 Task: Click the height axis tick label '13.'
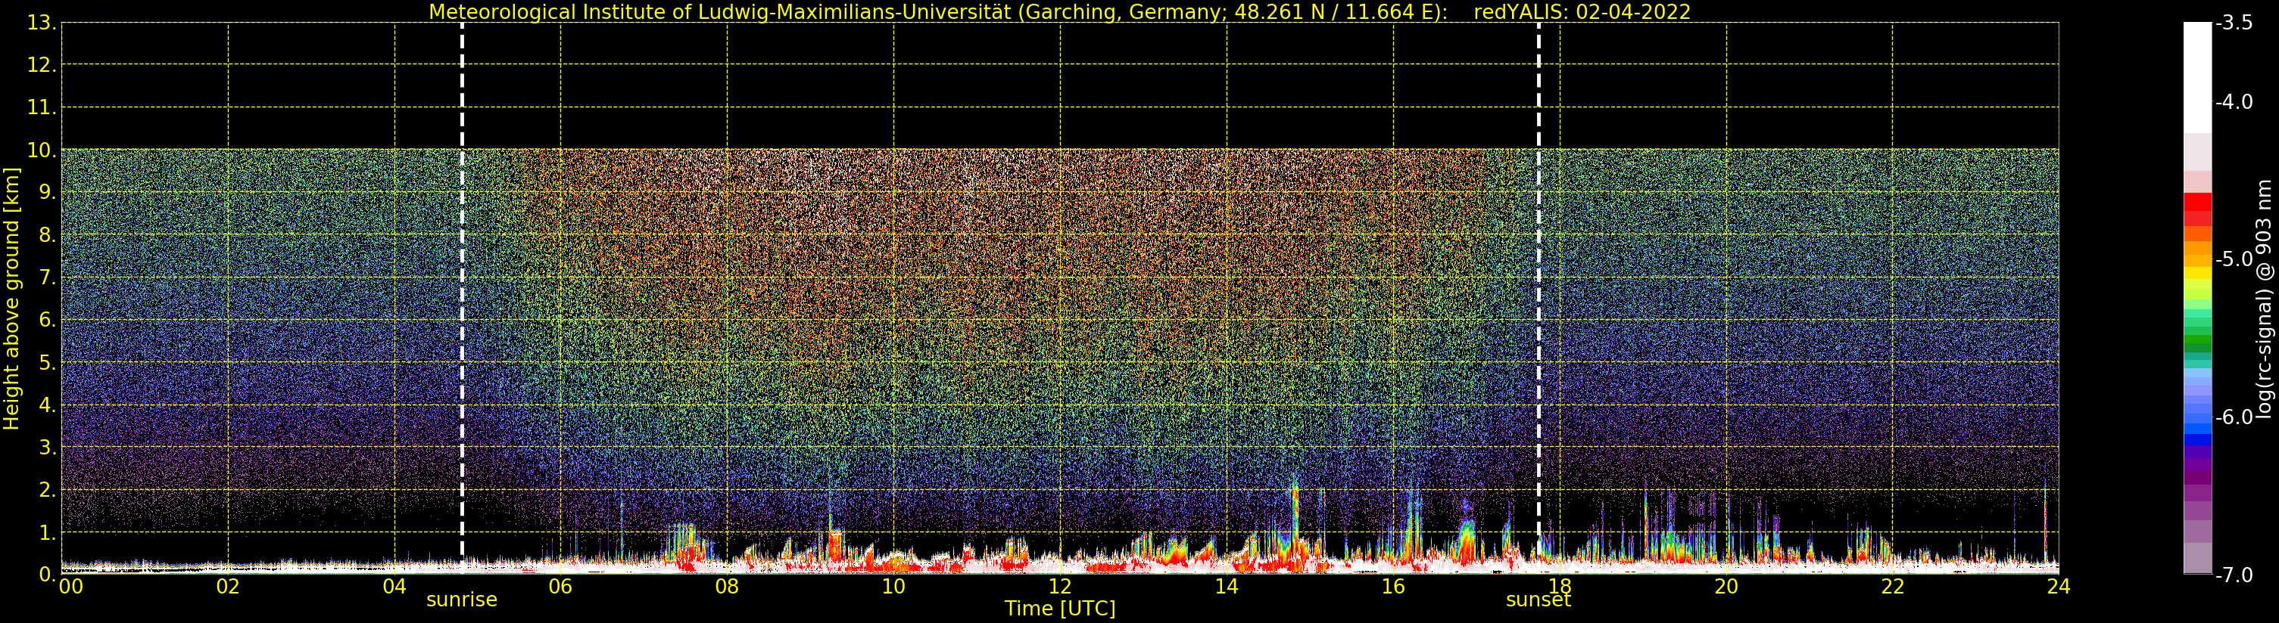click(x=42, y=23)
